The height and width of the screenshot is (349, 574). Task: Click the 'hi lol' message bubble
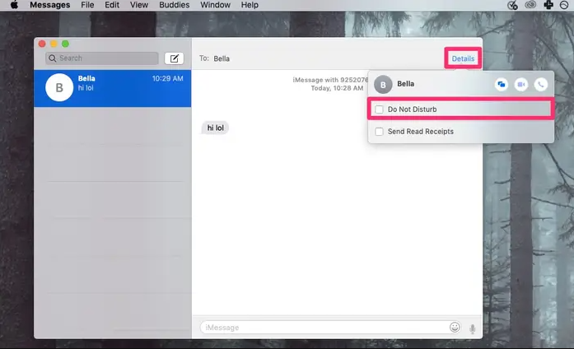click(215, 128)
